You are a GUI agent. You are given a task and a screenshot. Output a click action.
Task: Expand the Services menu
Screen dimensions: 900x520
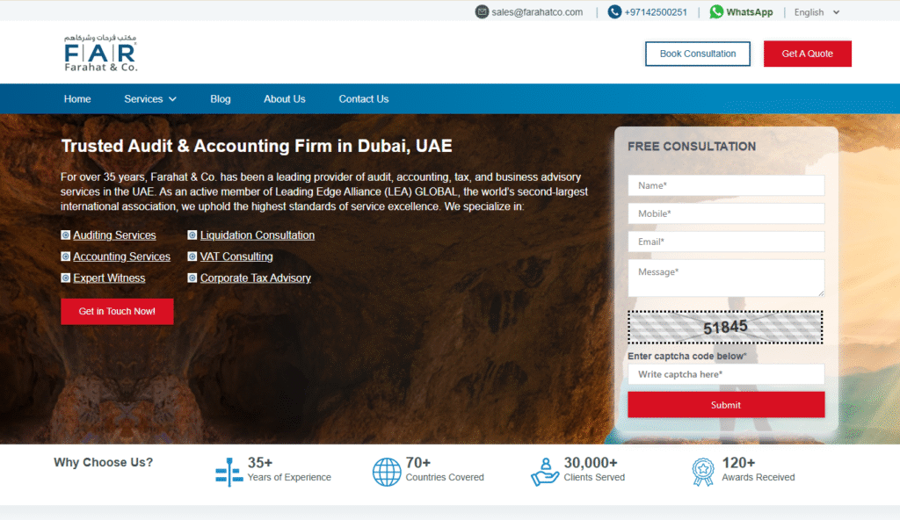149,98
